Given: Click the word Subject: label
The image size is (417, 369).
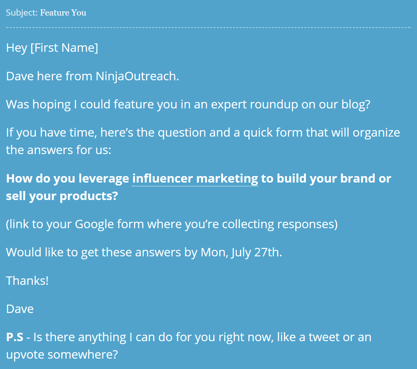Looking at the screenshot, I should tap(22, 13).
